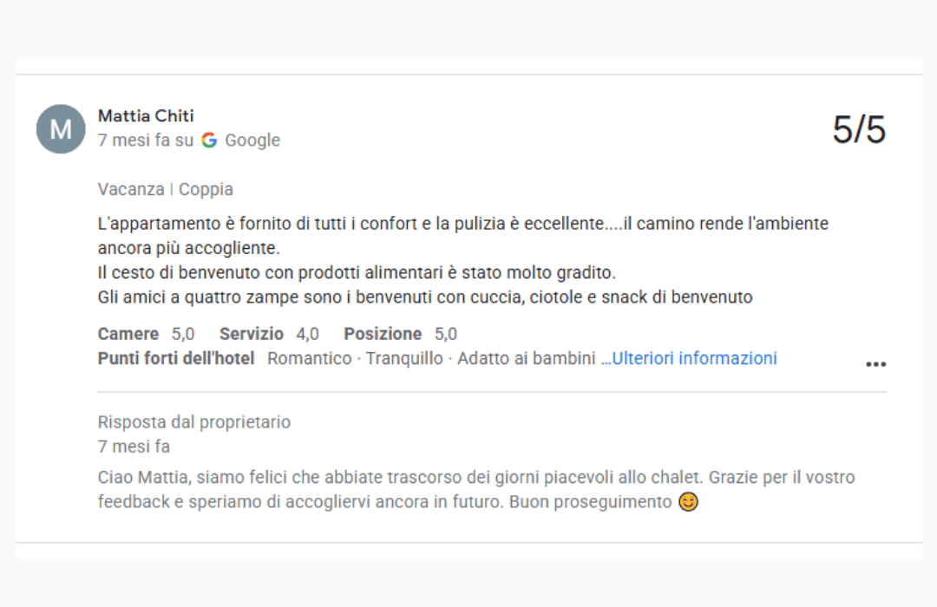This screenshot has height=607, width=937.
Task: Open the three-dot review options menu
Action: pos(875,364)
